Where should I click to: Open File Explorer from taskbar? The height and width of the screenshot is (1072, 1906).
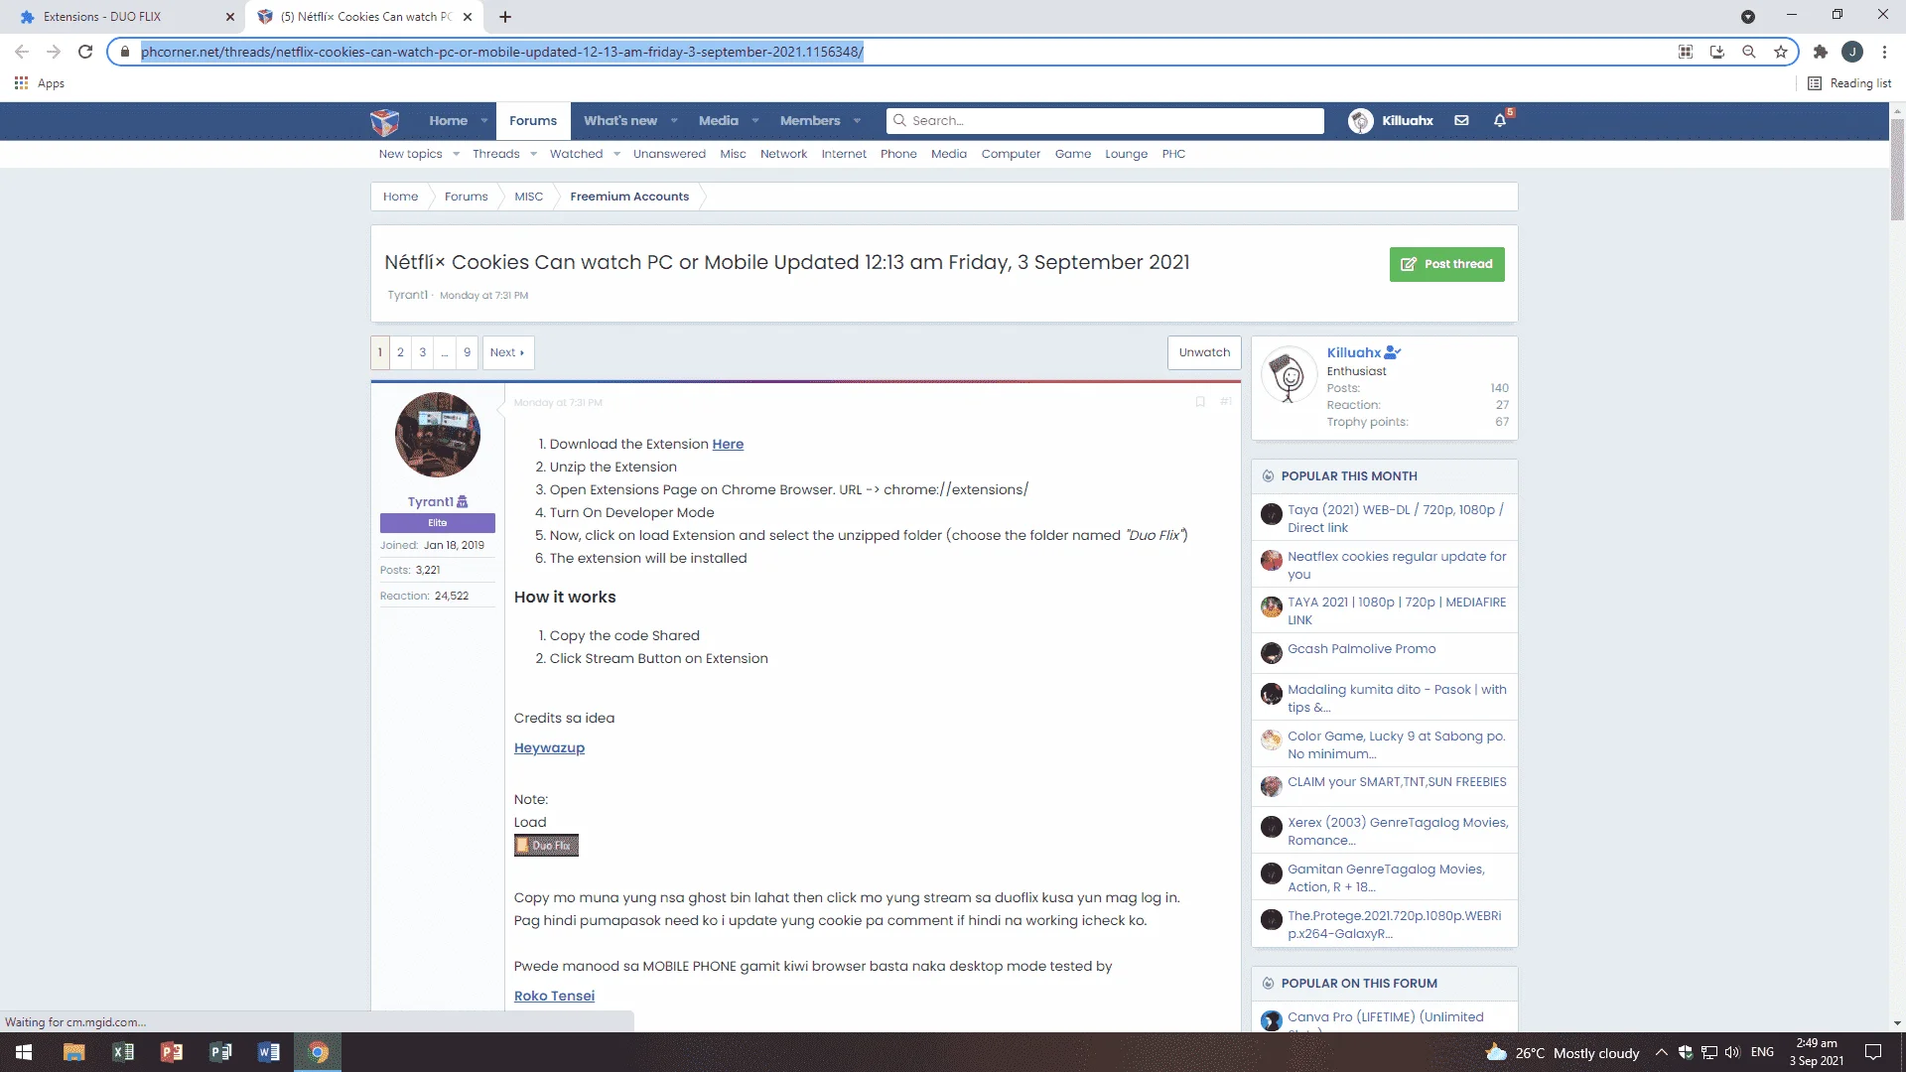(73, 1052)
